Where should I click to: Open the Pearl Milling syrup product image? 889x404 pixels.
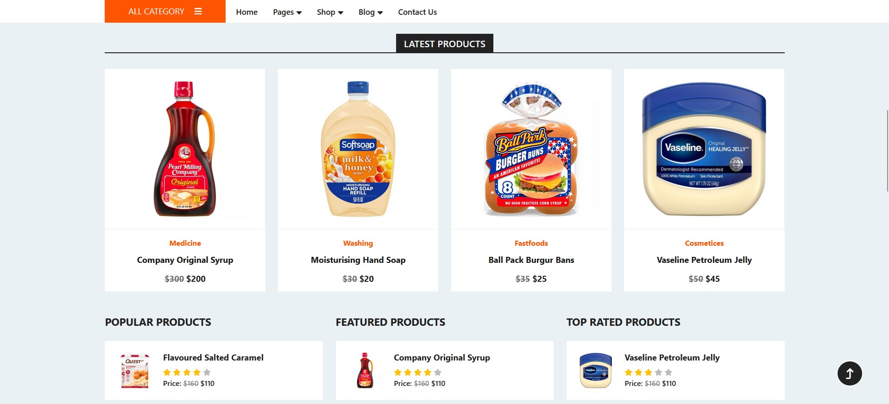185,149
